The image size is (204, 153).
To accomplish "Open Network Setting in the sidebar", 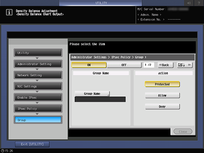I will tap(38, 75).
